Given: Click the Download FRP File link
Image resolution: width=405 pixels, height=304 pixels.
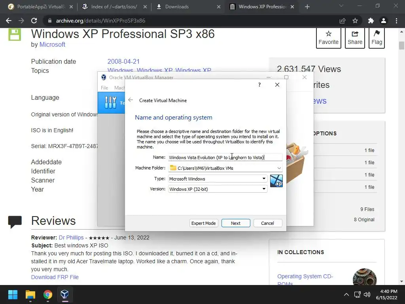Looking at the screenshot, I should (x=55, y=277).
